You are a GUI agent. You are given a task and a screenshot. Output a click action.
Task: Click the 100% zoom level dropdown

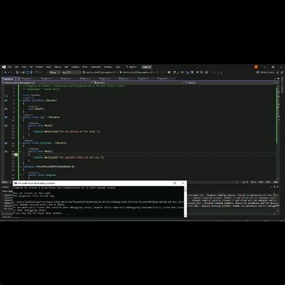click(x=6, y=182)
